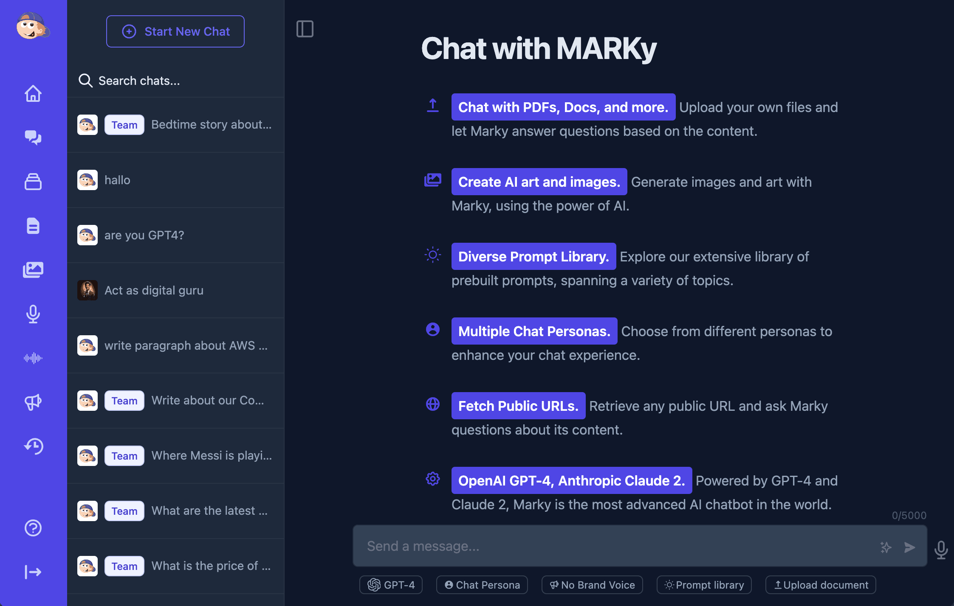Click the Megaphone/Announcements icon in sidebar
Screen dimensions: 954x606
point(34,402)
